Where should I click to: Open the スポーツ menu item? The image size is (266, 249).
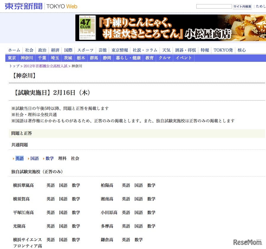coord(85,50)
